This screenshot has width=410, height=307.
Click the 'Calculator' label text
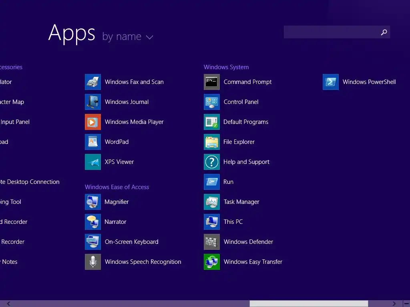pyautogui.click(x=6, y=82)
